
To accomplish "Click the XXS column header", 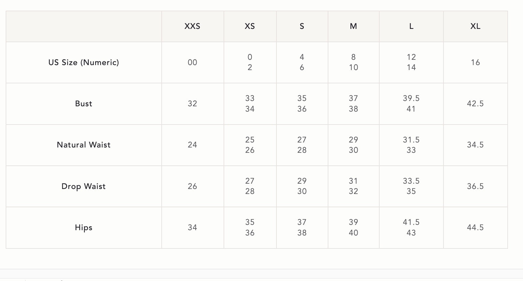I will [192, 26].
